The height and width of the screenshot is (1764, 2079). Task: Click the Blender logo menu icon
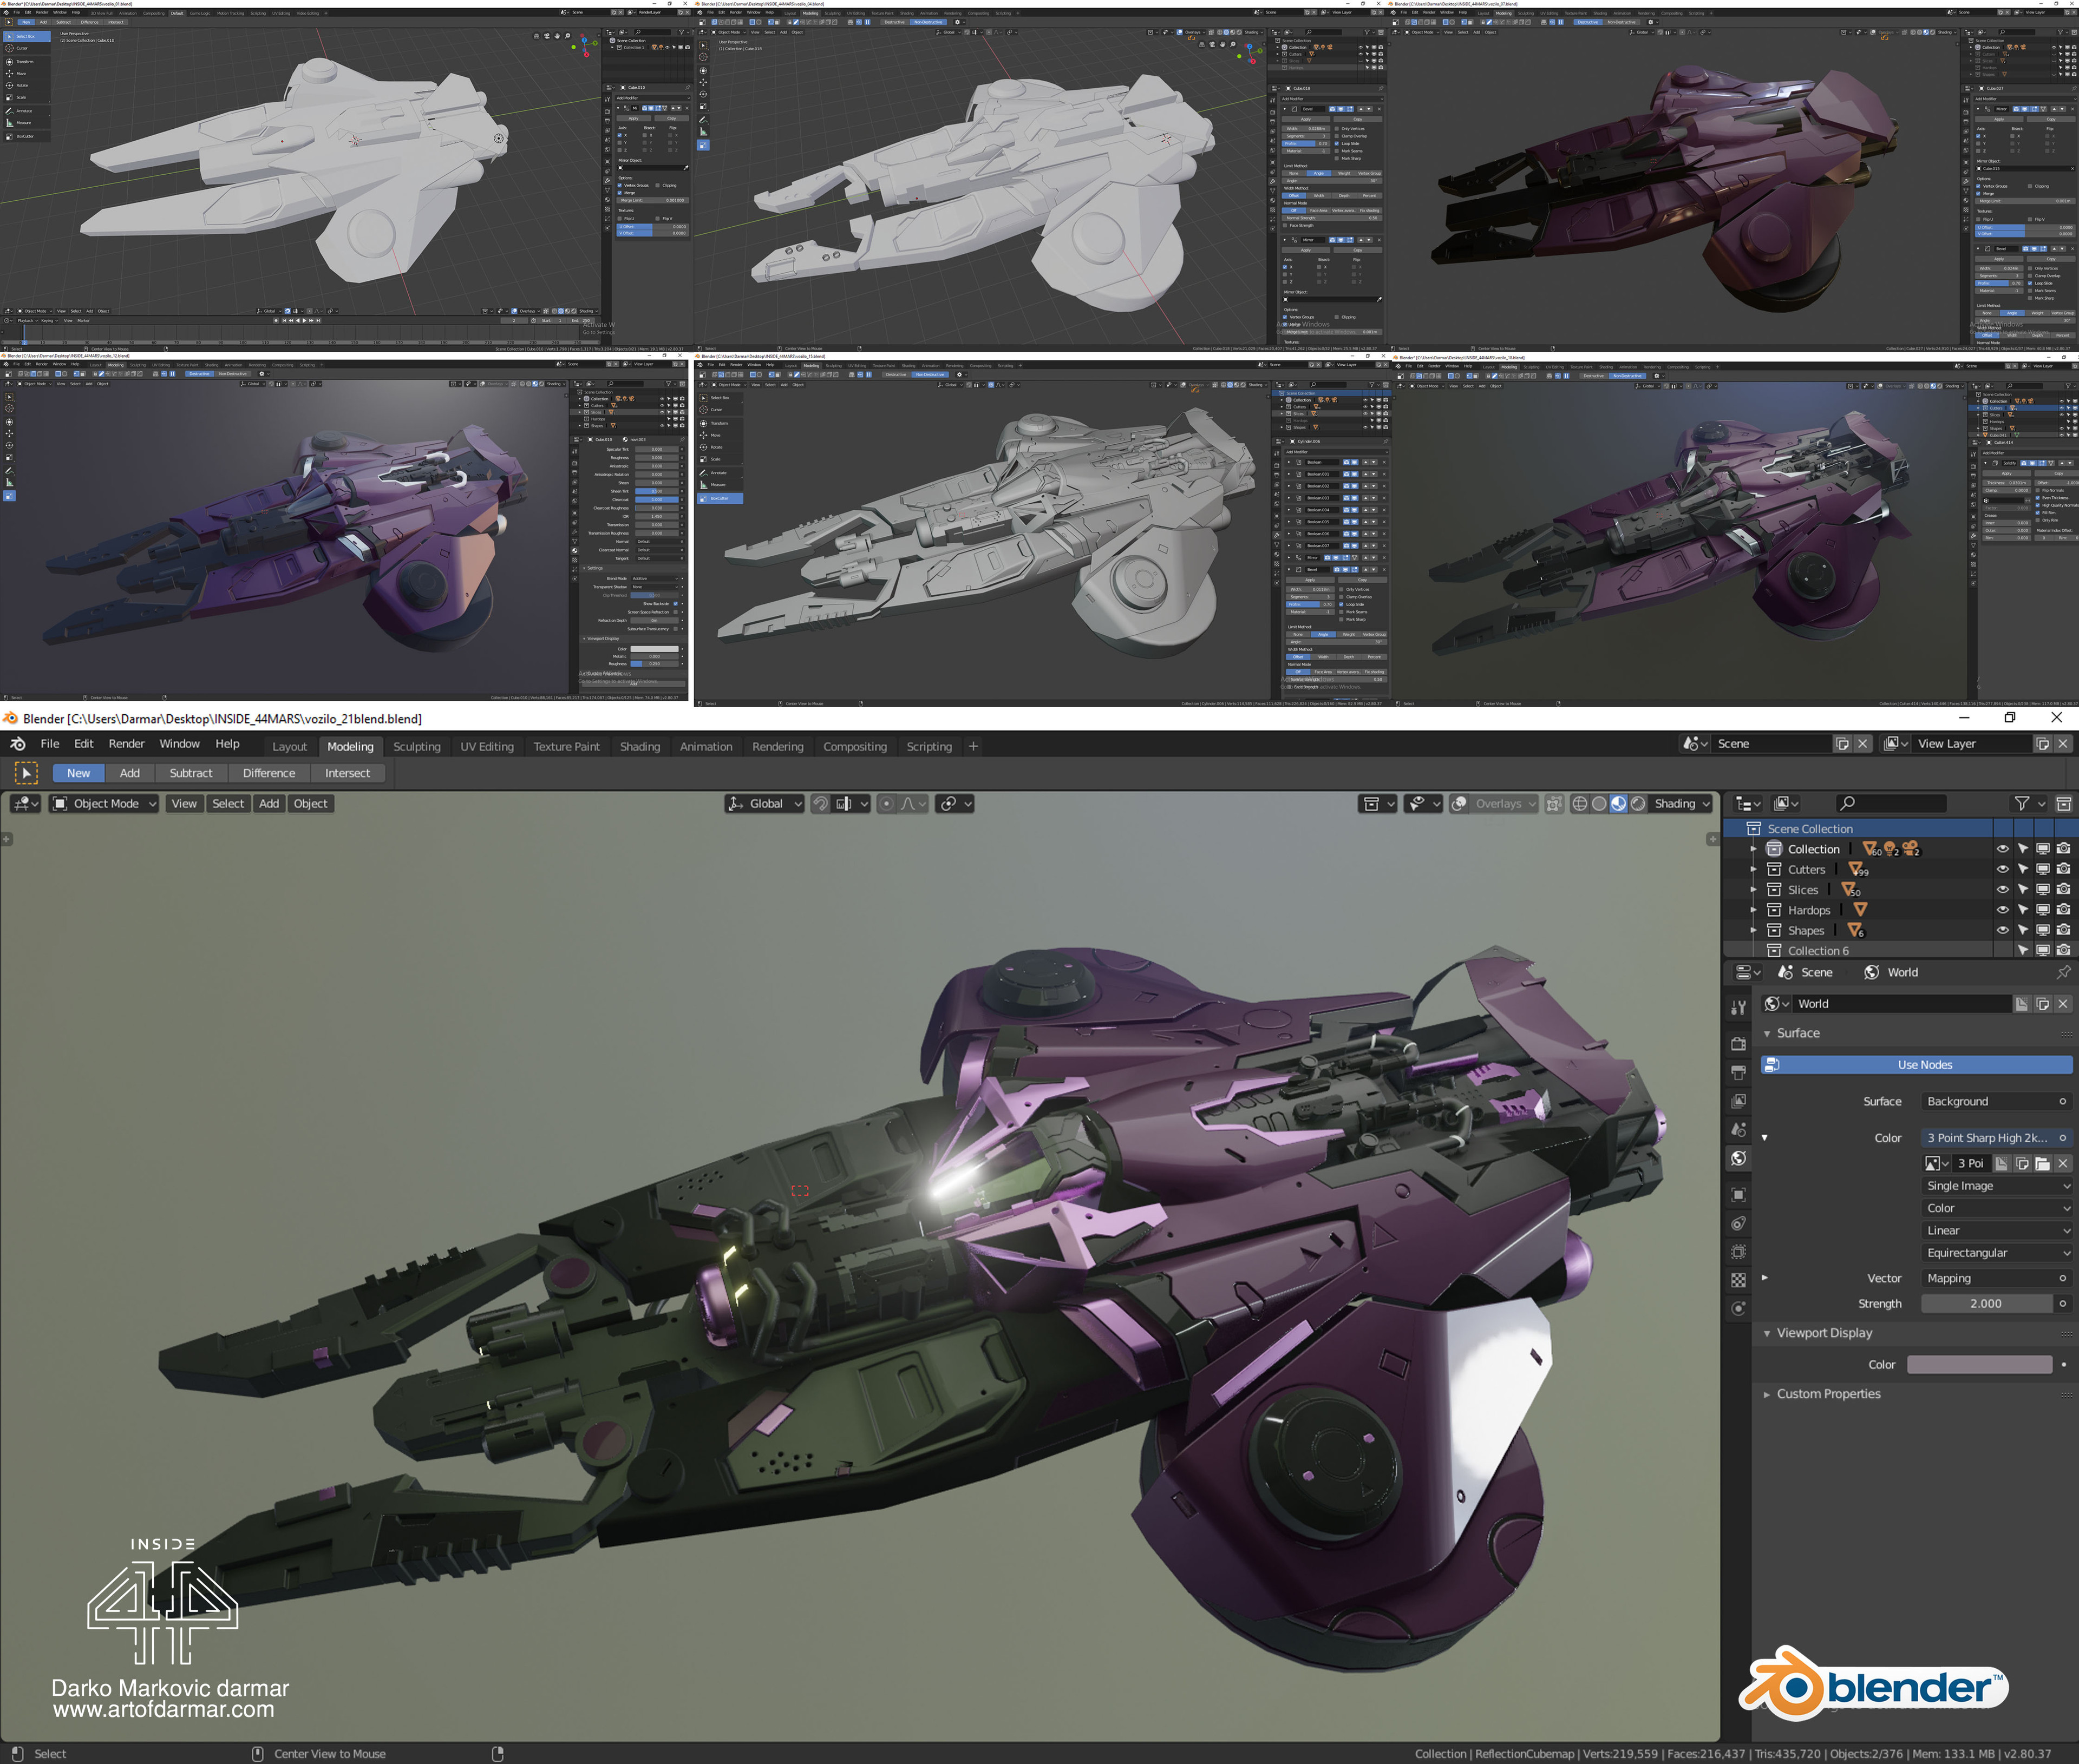click(x=18, y=744)
